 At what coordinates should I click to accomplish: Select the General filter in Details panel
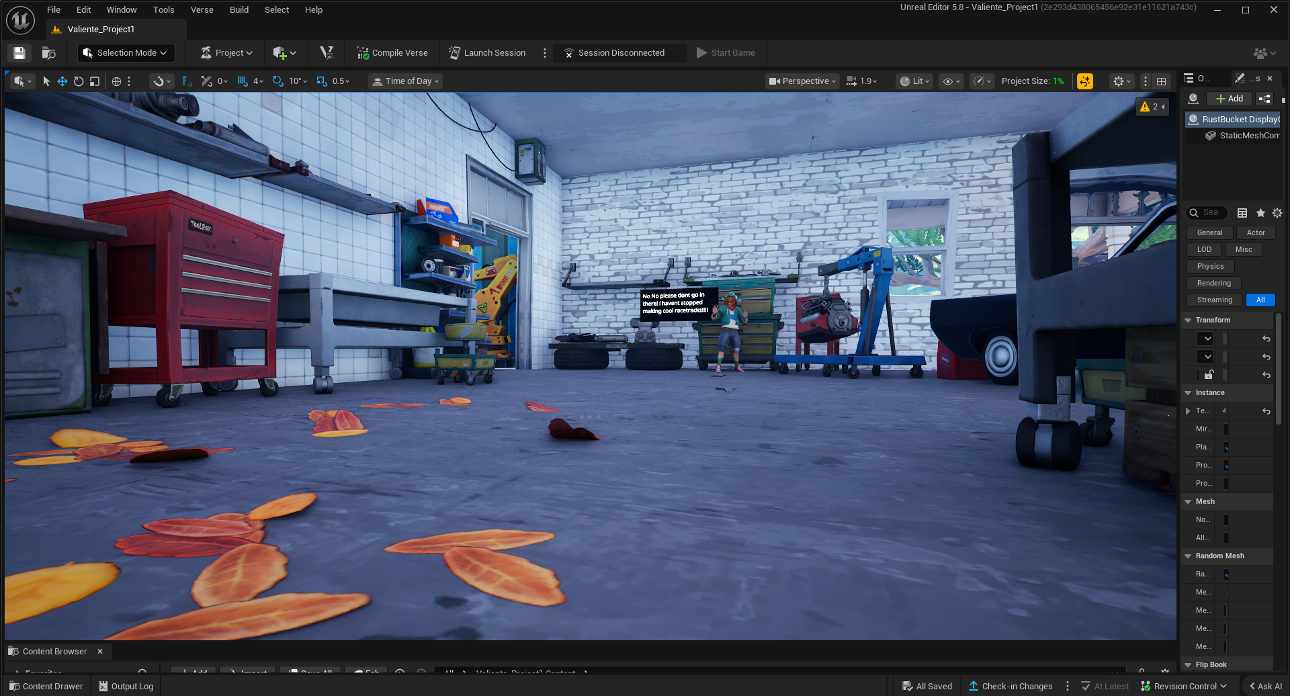tap(1209, 233)
